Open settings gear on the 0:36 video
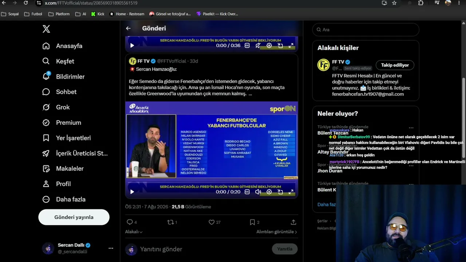The width and height of the screenshot is (466, 262). pos(269,45)
